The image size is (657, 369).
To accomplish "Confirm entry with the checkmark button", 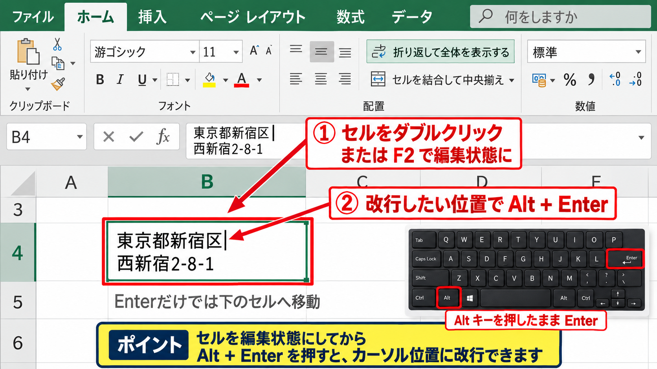I will [136, 137].
